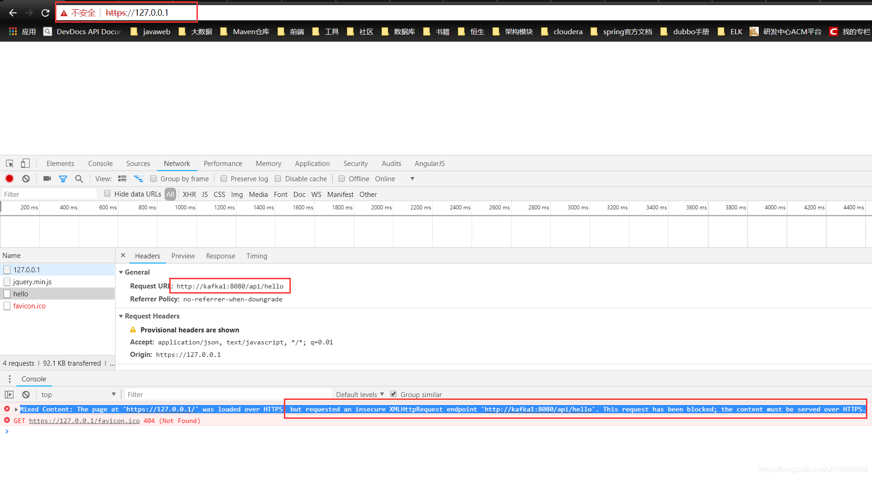Toggle the network filter funnel icon

coord(63,179)
